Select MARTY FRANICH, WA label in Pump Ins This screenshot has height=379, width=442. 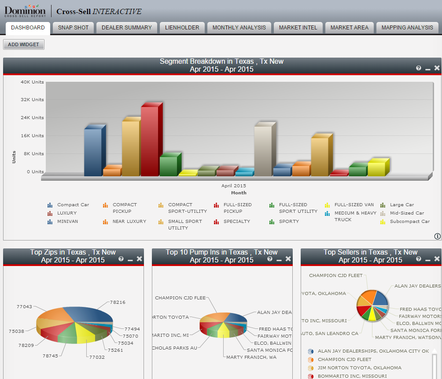[x=251, y=357]
